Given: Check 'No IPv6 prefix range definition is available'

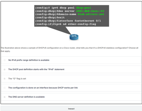Looking at the screenshot, I should pos(4,60).
